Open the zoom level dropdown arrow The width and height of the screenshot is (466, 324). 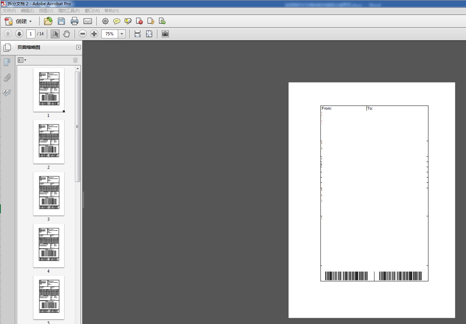122,34
